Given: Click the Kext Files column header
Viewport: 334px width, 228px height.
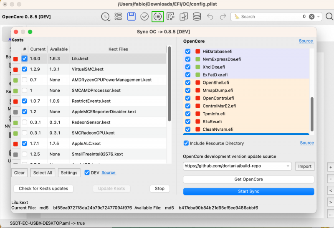Looking at the screenshot, I should (x=118, y=49).
